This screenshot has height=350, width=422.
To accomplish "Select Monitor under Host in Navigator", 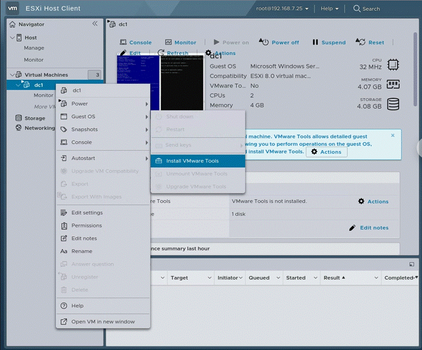I will (x=34, y=60).
